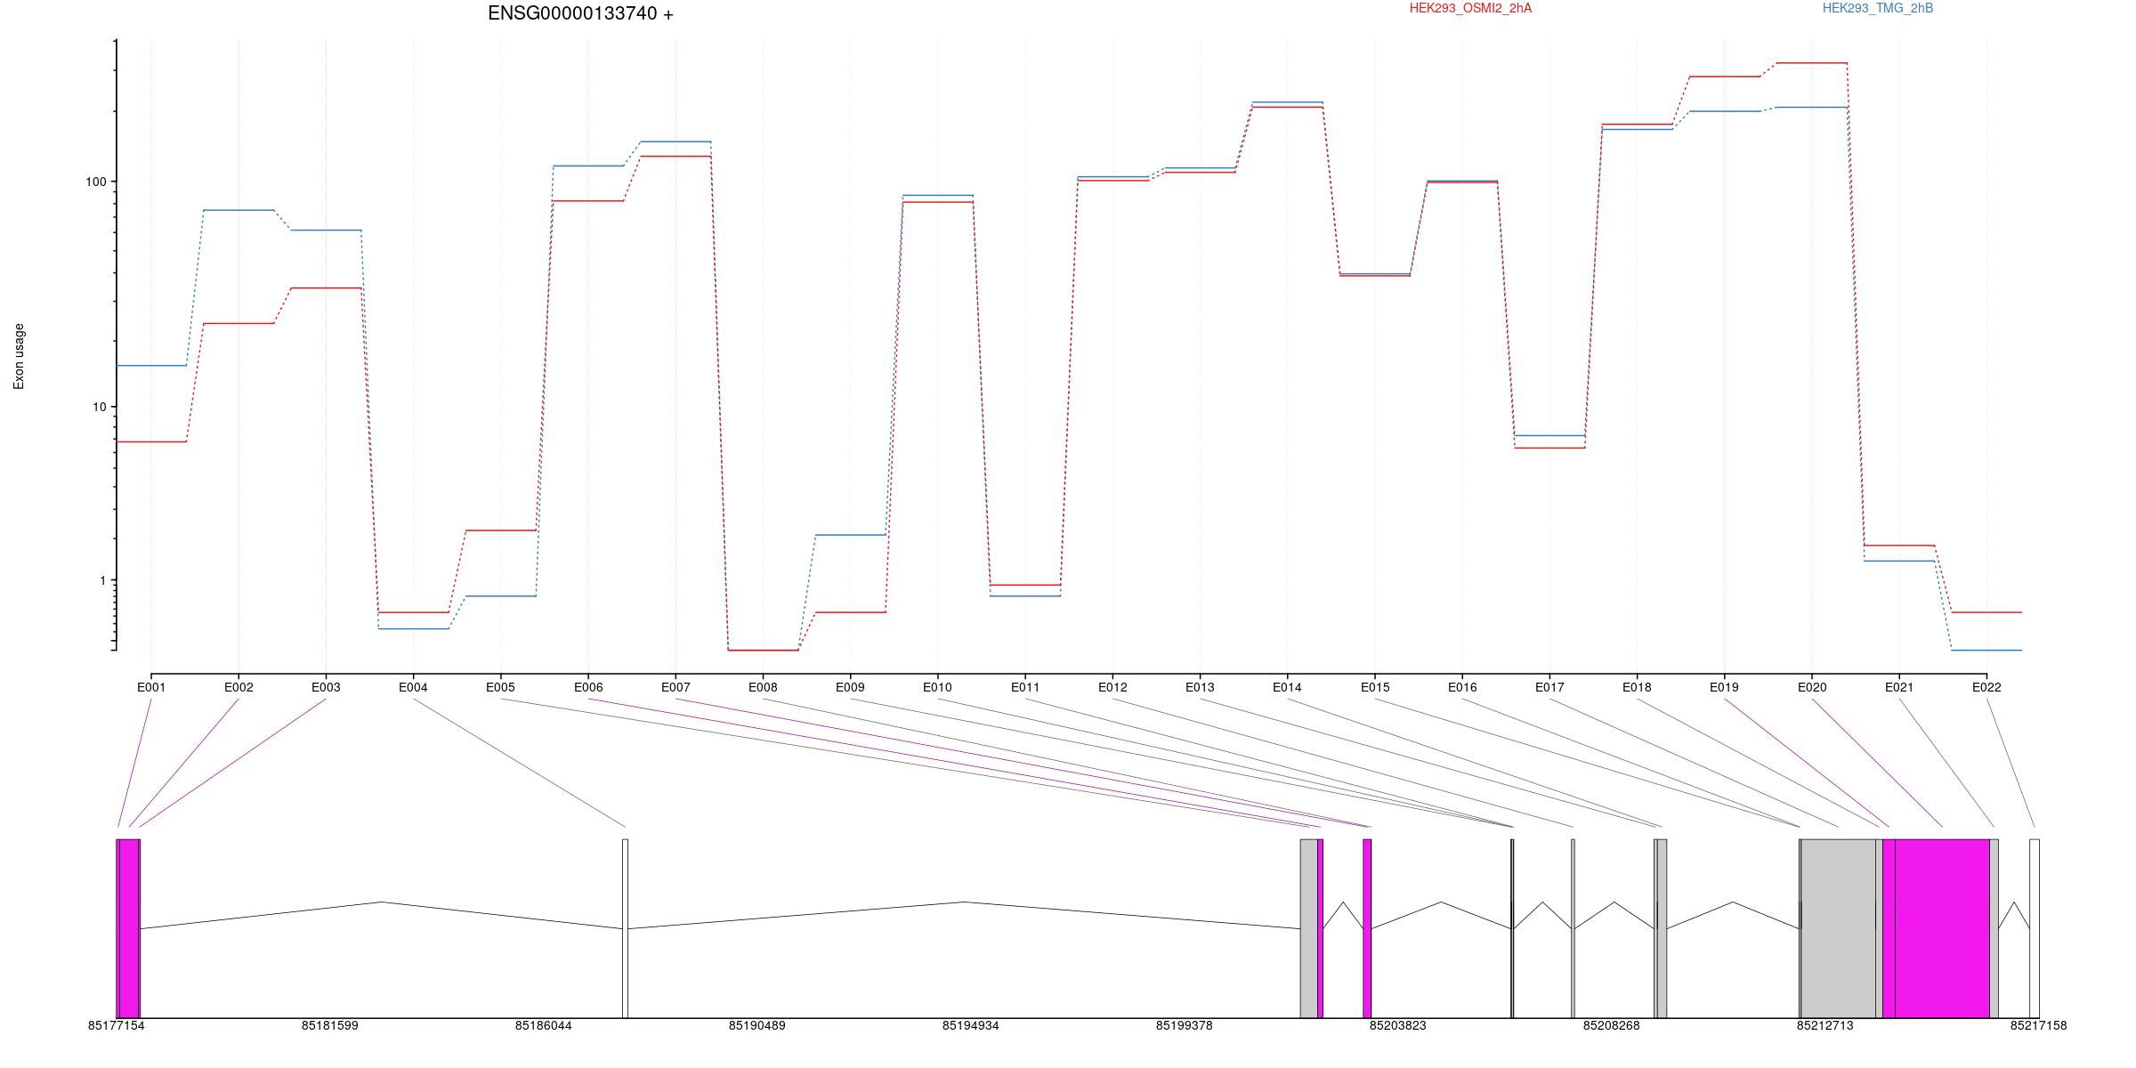Click the magenta exon block at gene start

click(x=129, y=928)
